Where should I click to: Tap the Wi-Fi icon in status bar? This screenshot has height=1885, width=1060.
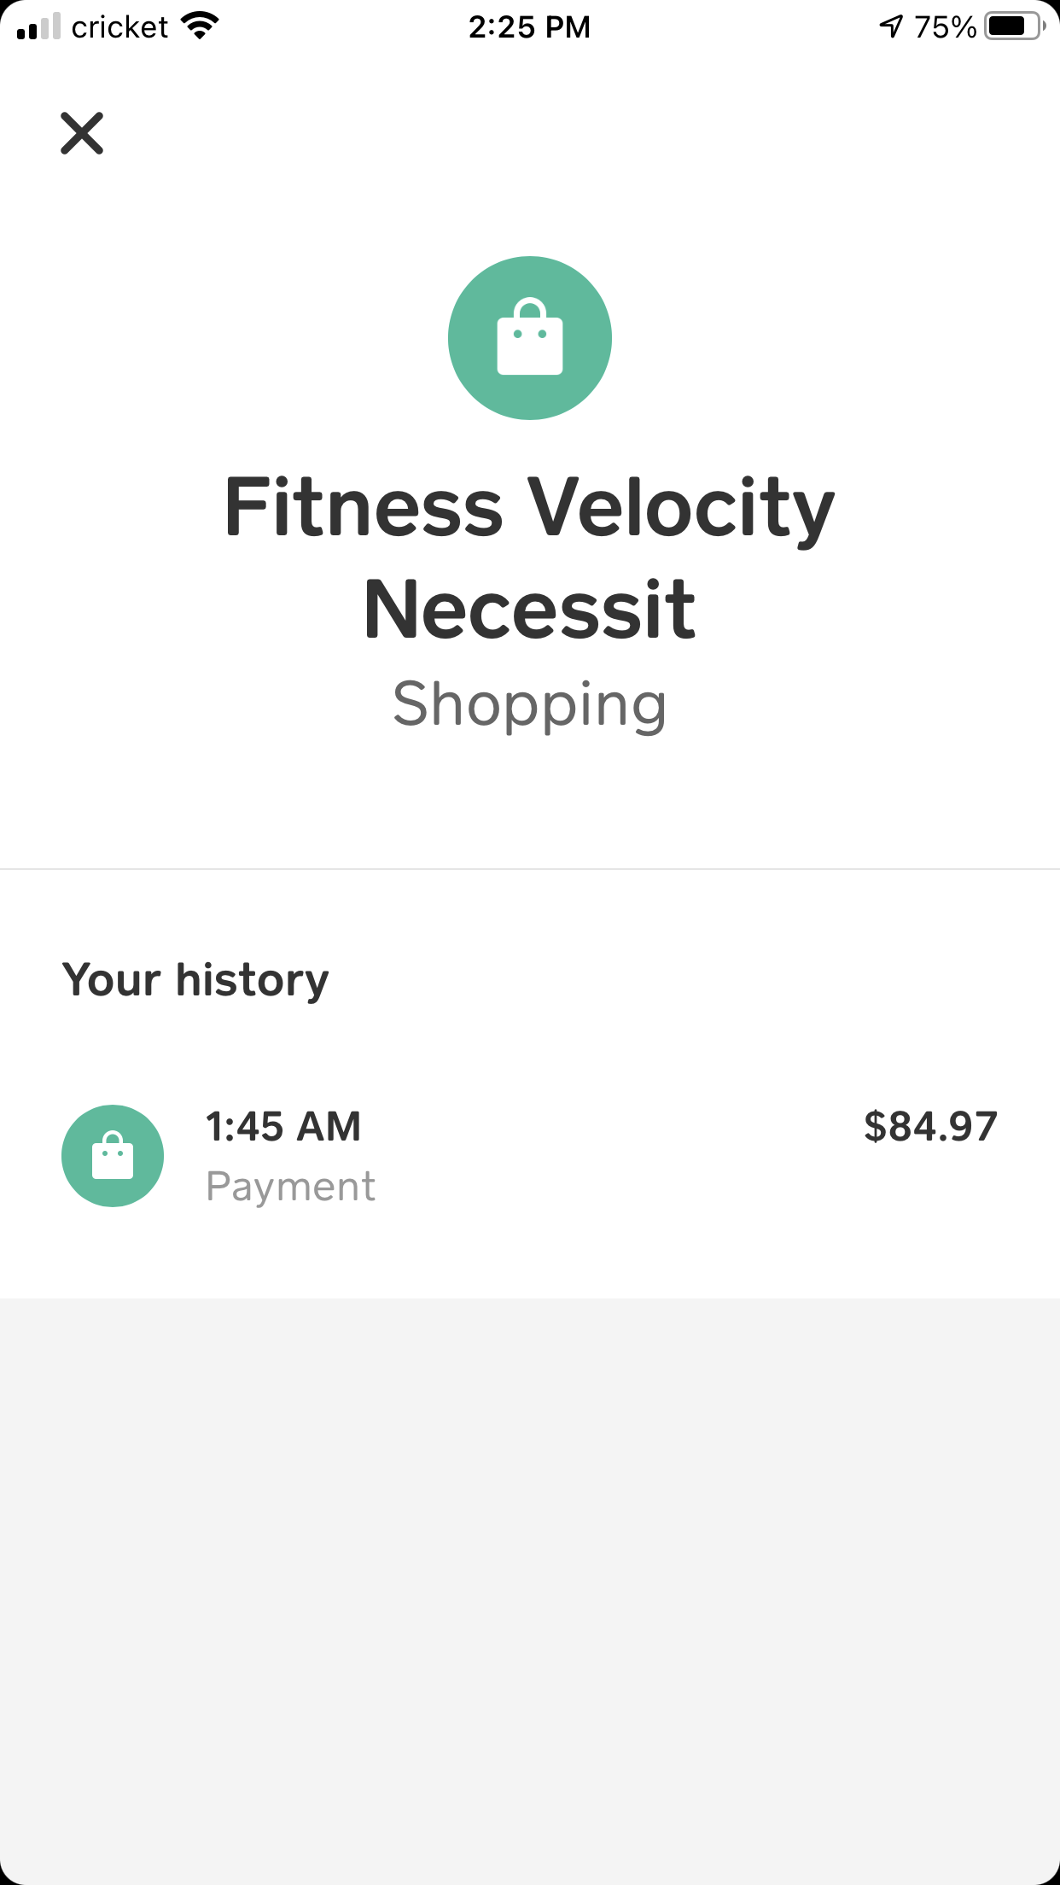click(x=201, y=26)
